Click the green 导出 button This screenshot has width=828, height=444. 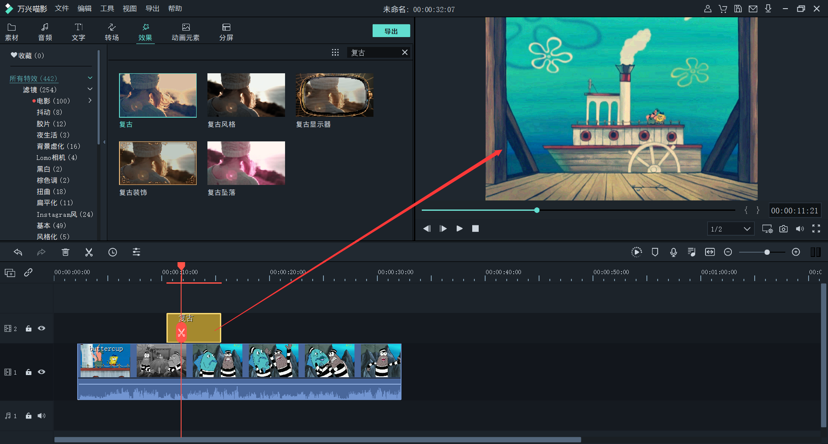[391, 31]
